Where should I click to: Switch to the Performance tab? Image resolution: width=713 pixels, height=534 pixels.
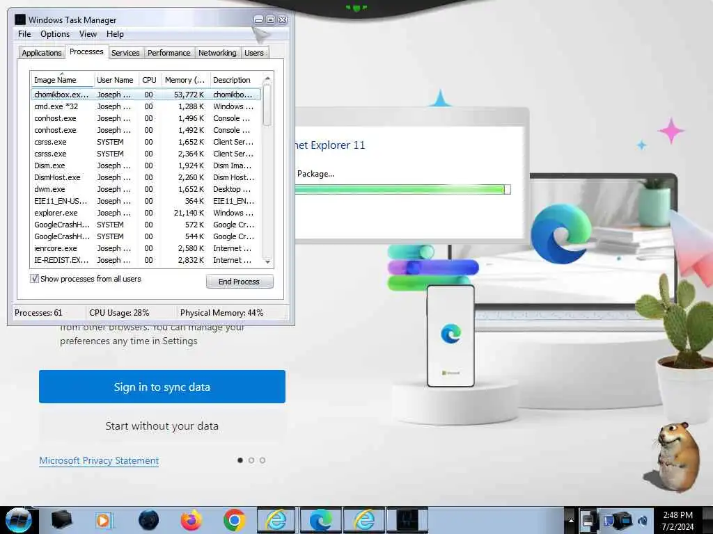[169, 53]
